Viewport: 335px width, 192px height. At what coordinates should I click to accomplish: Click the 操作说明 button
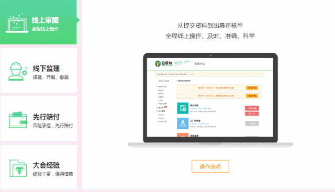click(x=210, y=166)
